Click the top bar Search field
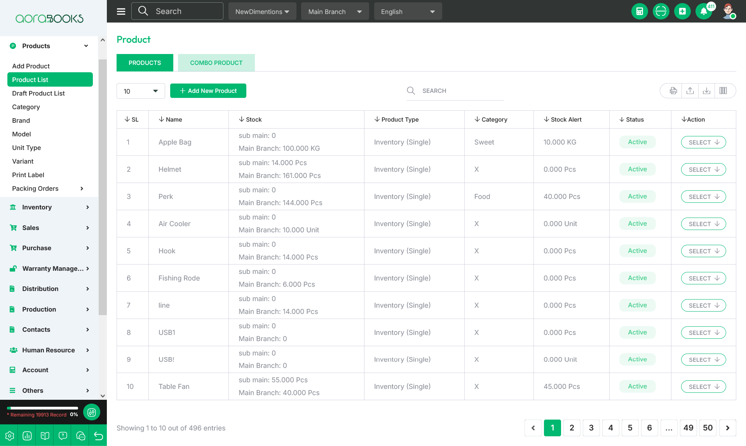The width and height of the screenshot is (746, 446). click(177, 11)
